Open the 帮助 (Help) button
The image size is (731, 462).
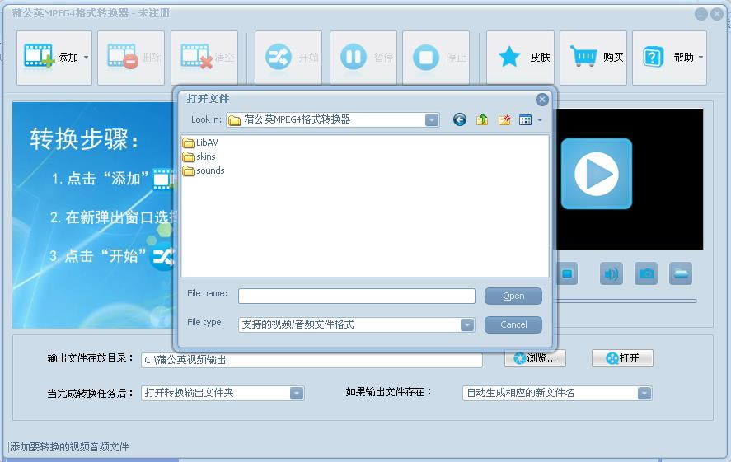(x=669, y=58)
